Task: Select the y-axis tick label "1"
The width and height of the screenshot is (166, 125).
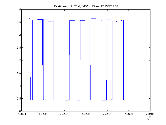Action: click(20, 86)
